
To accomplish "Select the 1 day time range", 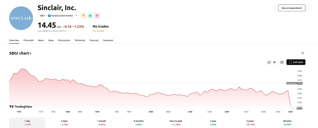I will tap(27, 123).
